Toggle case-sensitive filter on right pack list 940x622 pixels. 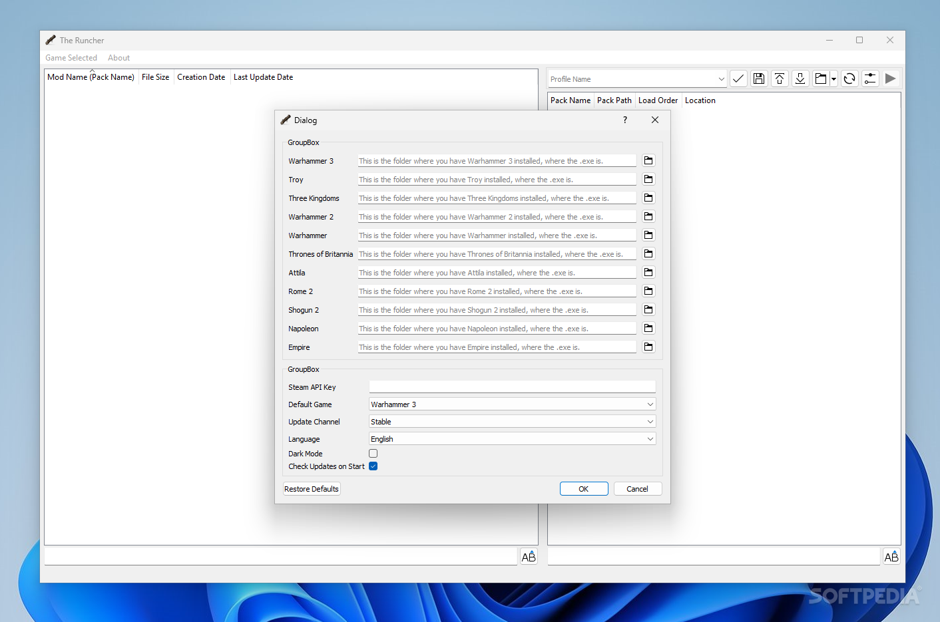(891, 557)
